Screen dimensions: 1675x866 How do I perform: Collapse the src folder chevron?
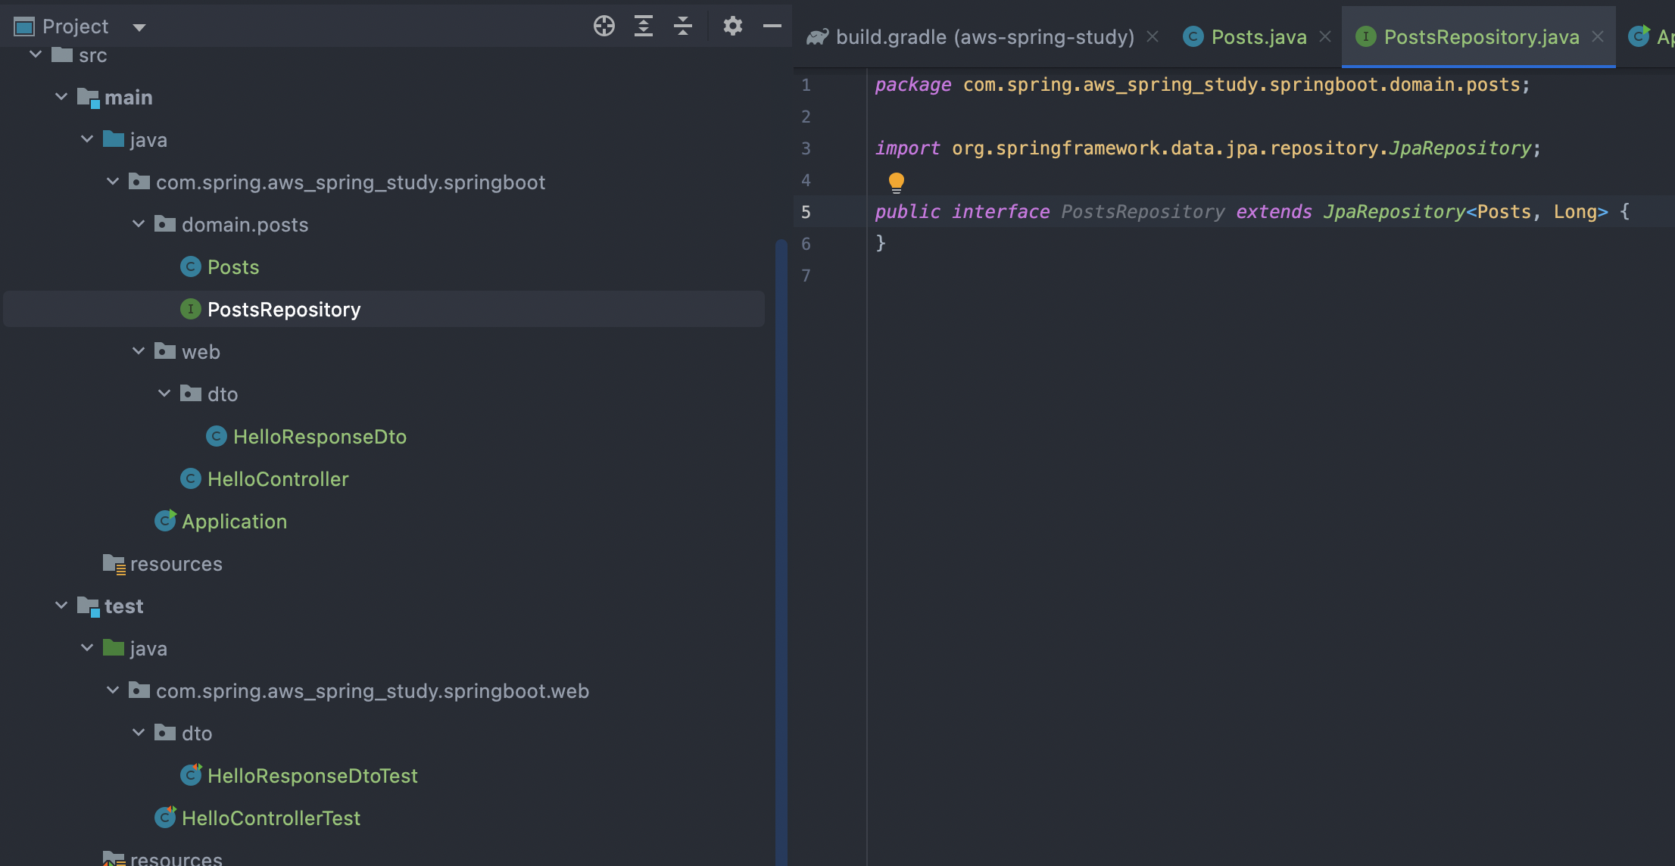click(x=36, y=55)
